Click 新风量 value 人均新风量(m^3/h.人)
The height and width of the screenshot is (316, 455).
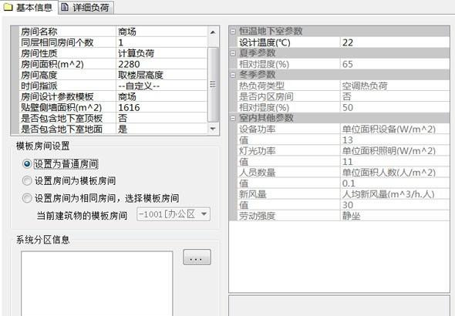[395, 194]
